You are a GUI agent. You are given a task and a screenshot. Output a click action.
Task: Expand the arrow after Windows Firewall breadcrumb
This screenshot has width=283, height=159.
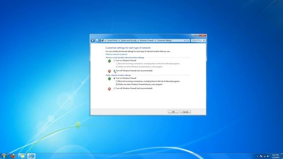point(155,41)
